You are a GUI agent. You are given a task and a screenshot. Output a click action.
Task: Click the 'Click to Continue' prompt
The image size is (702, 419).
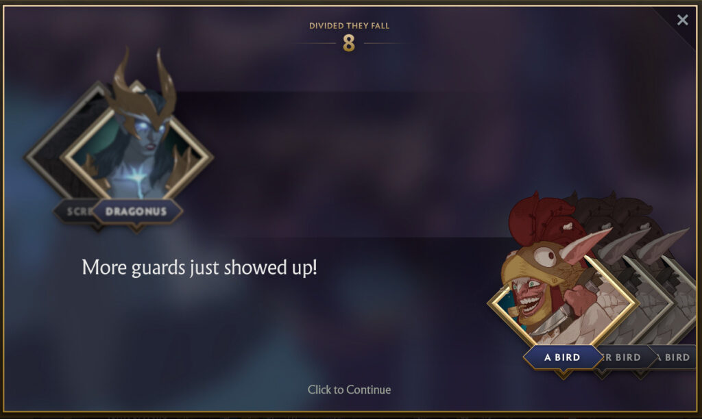[349, 390]
